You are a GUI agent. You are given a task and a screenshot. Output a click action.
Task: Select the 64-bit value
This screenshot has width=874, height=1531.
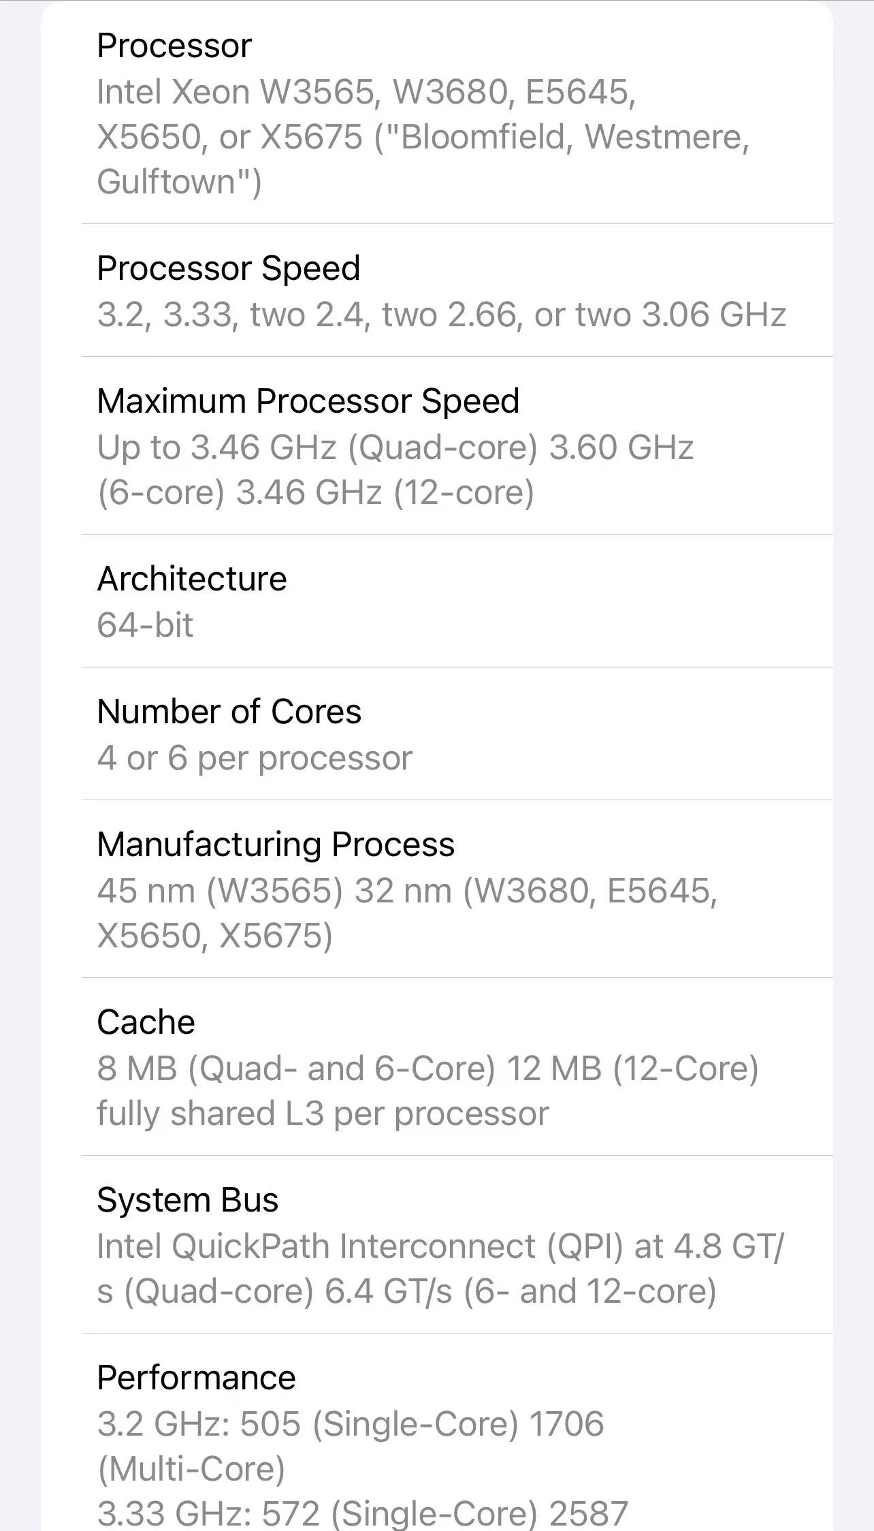click(145, 625)
